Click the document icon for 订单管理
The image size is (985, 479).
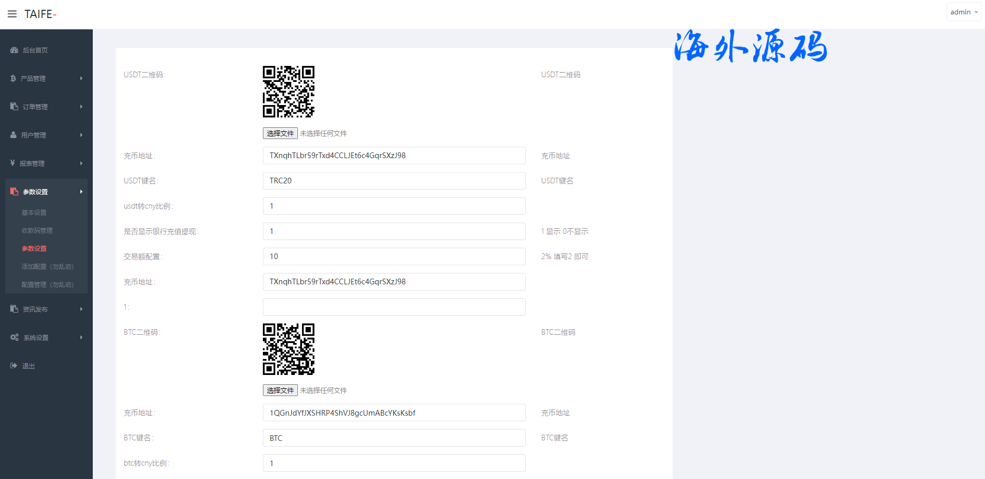(x=14, y=107)
